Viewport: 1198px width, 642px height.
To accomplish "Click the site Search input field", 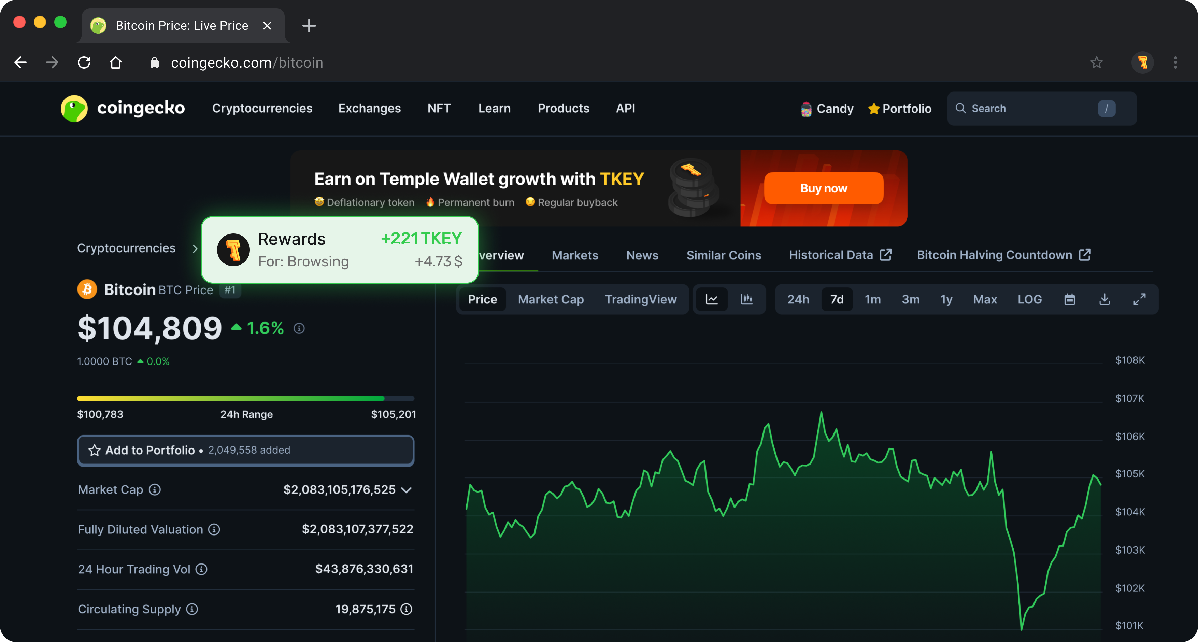I will pyautogui.click(x=1042, y=109).
